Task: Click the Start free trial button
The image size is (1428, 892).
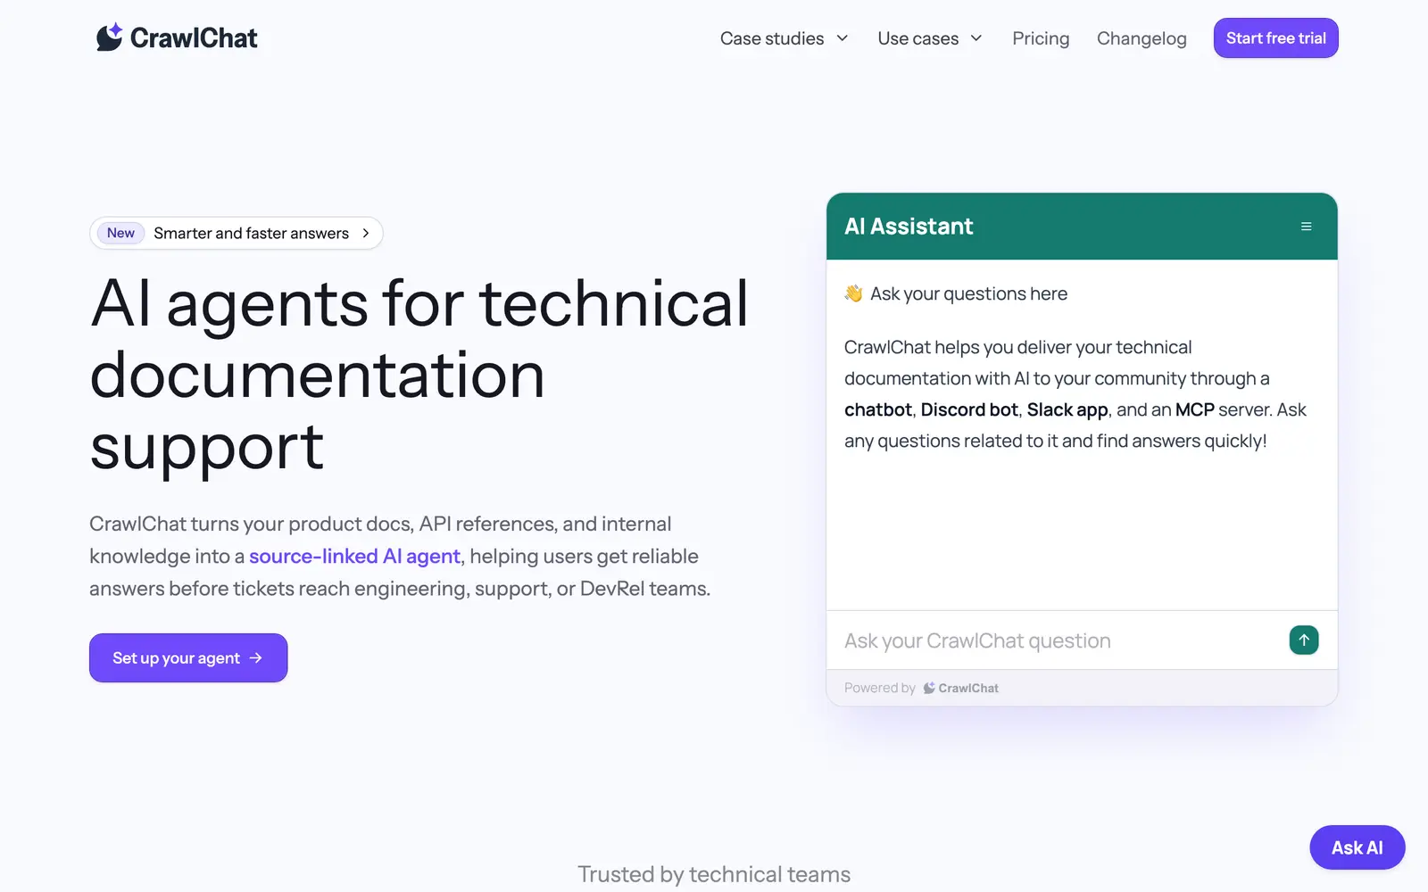Action: [x=1275, y=38]
